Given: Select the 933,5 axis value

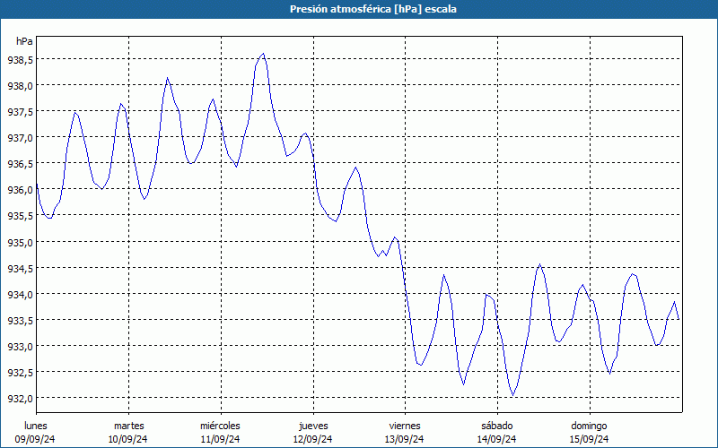Looking at the screenshot, I should [x=20, y=320].
